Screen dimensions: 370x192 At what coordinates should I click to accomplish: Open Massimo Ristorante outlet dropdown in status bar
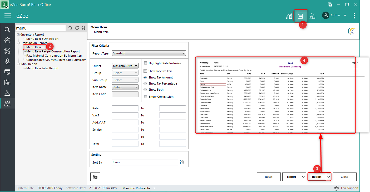click(154, 188)
